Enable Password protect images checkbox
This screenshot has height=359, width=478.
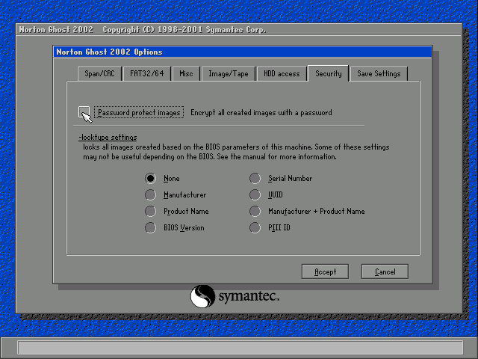[84, 111]
